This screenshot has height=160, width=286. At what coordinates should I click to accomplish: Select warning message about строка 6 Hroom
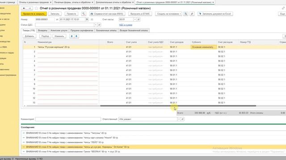point(72,138)
